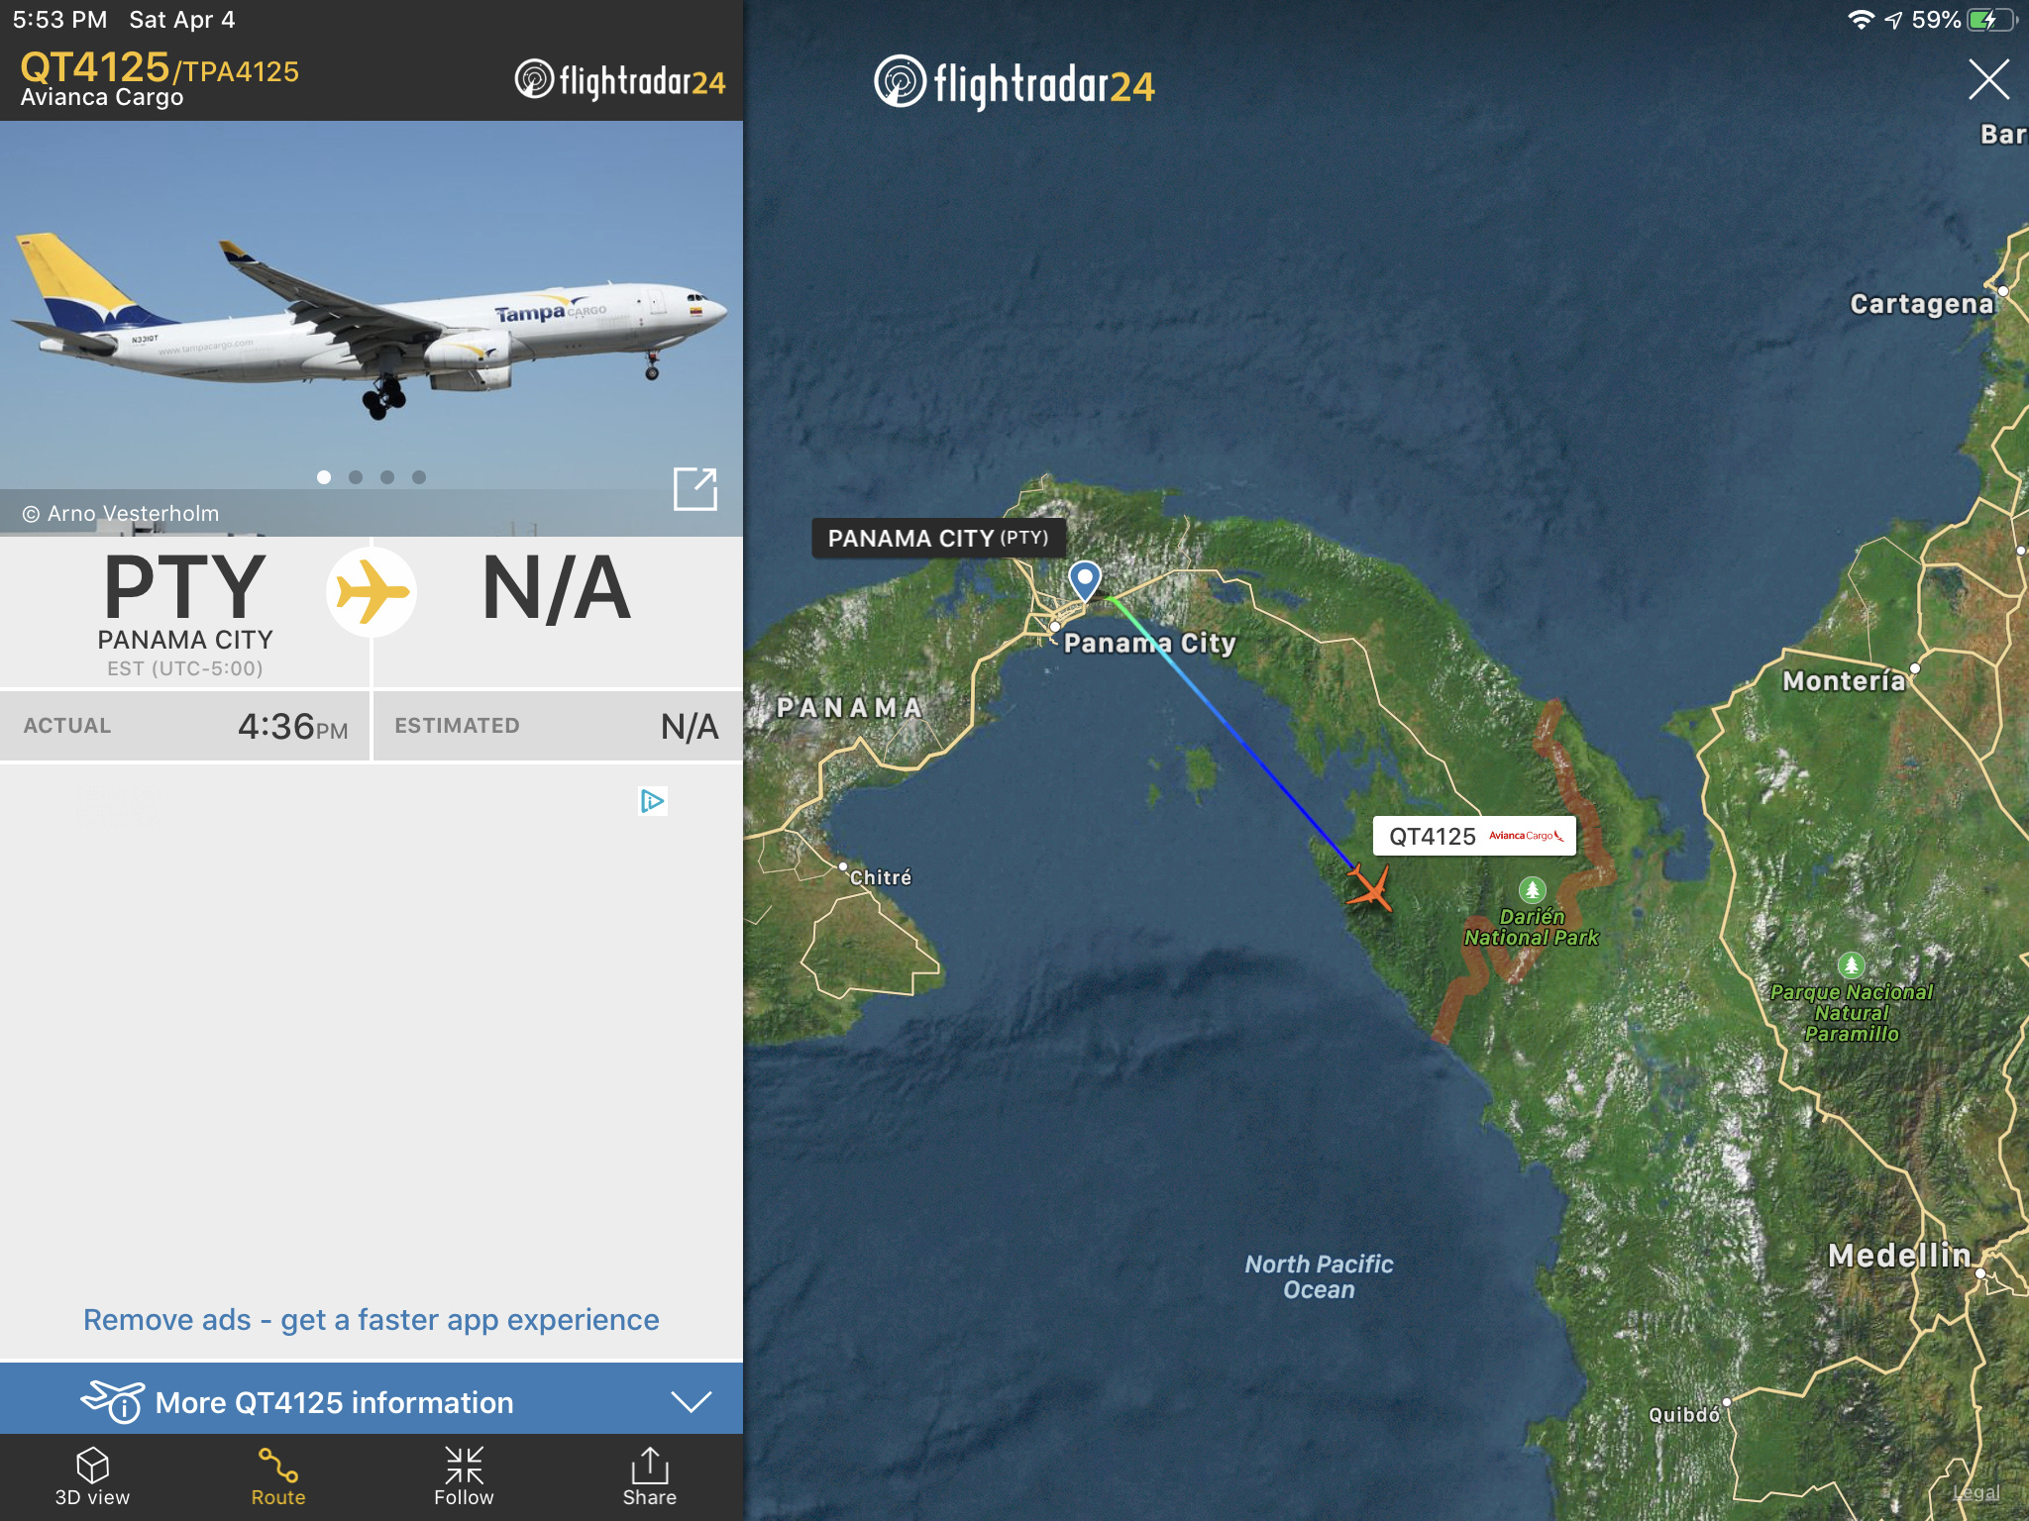The width and height of the screenshot is (2029, 1521).
Task: Tap the AdChoices icon in ad area
Action: (x=653, y=800)
